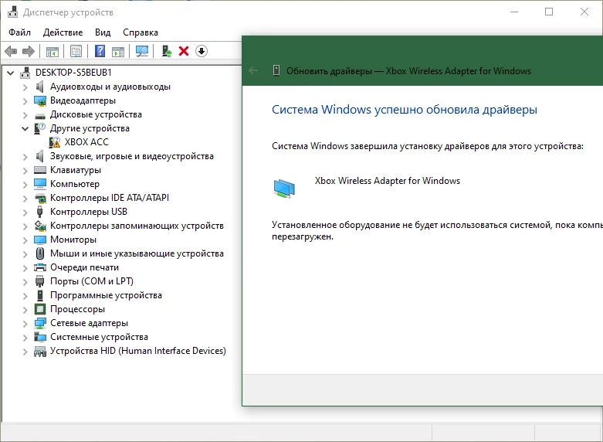Select the Процессоры label
Screen dimensions: 603x442
click(77, 309)
